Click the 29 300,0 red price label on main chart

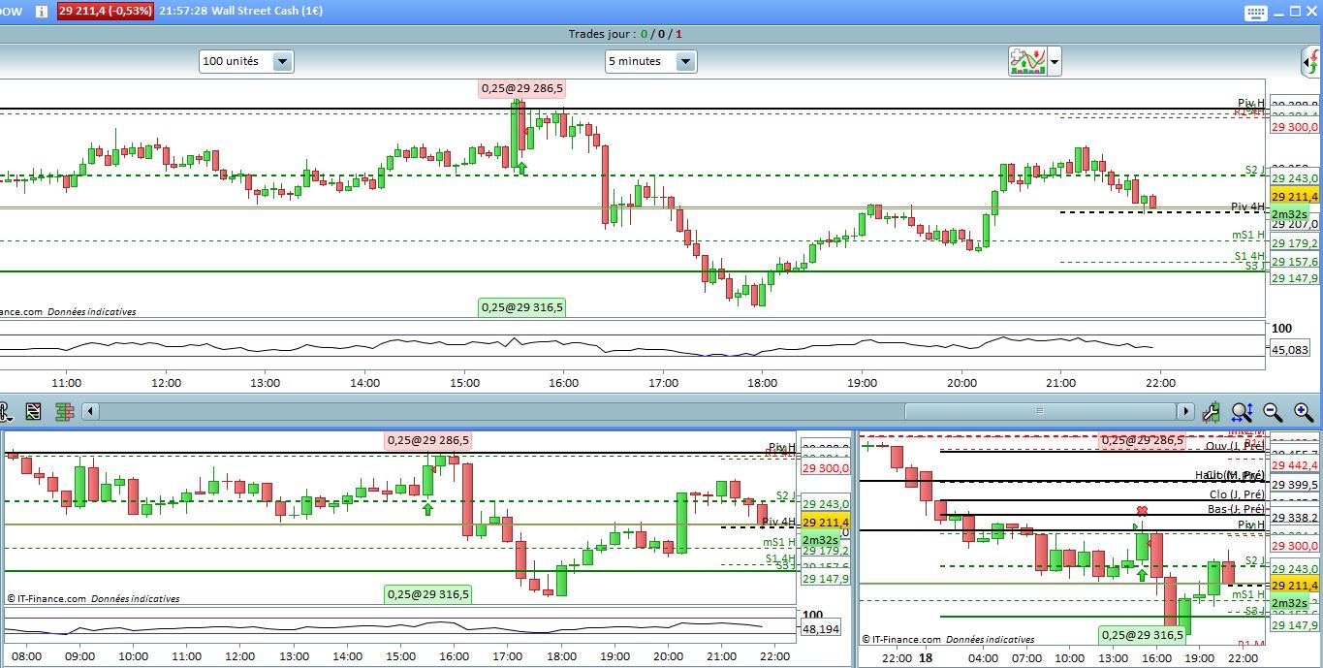[x=1295, y=127]
